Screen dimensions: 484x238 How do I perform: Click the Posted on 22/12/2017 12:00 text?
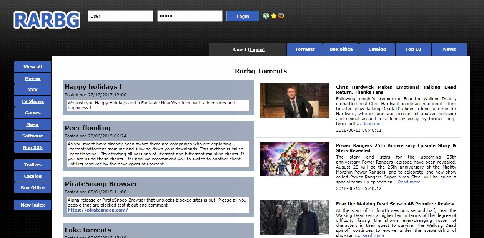pyautogui.click(x=95, y=95)
